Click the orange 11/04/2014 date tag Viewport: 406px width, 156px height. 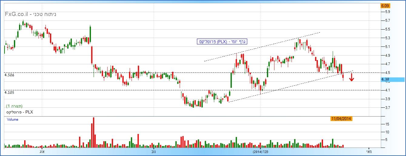341,119
